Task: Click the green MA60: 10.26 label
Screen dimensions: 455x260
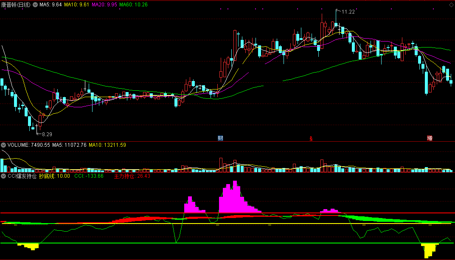Action: click(x=133, y=5)
